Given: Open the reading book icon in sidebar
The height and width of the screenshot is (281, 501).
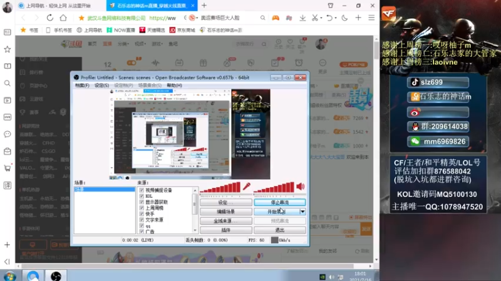Looking at the screenshot, I should click(x=7, y=66).
